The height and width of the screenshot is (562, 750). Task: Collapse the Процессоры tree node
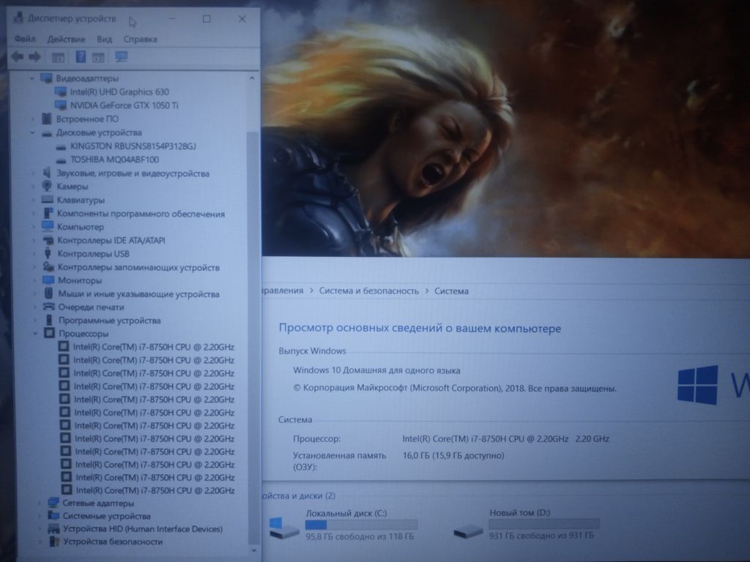[35, 334]
